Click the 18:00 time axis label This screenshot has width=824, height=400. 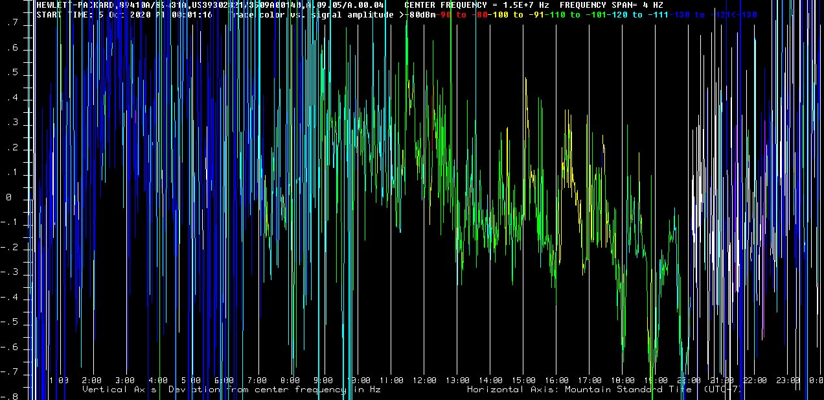tap(623, 381)
